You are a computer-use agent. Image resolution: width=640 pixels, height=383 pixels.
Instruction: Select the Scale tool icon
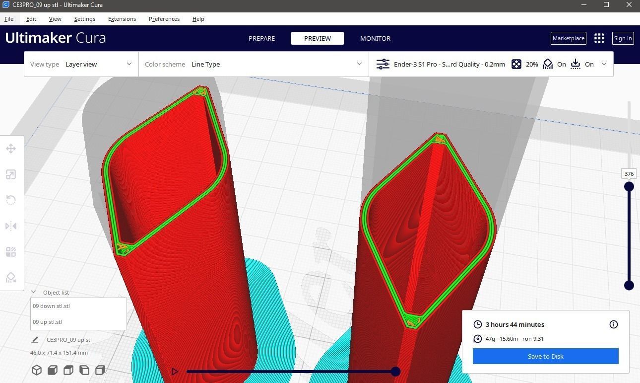(11, 174)
